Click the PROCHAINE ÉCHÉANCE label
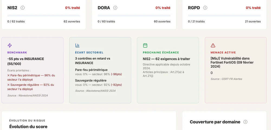This screenshot has width=271, height=130. tap(161, 53)
